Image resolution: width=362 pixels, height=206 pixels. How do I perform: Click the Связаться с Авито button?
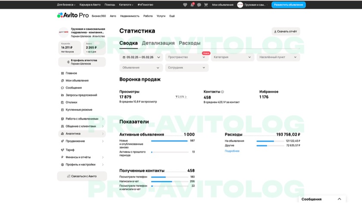[82, 176]
